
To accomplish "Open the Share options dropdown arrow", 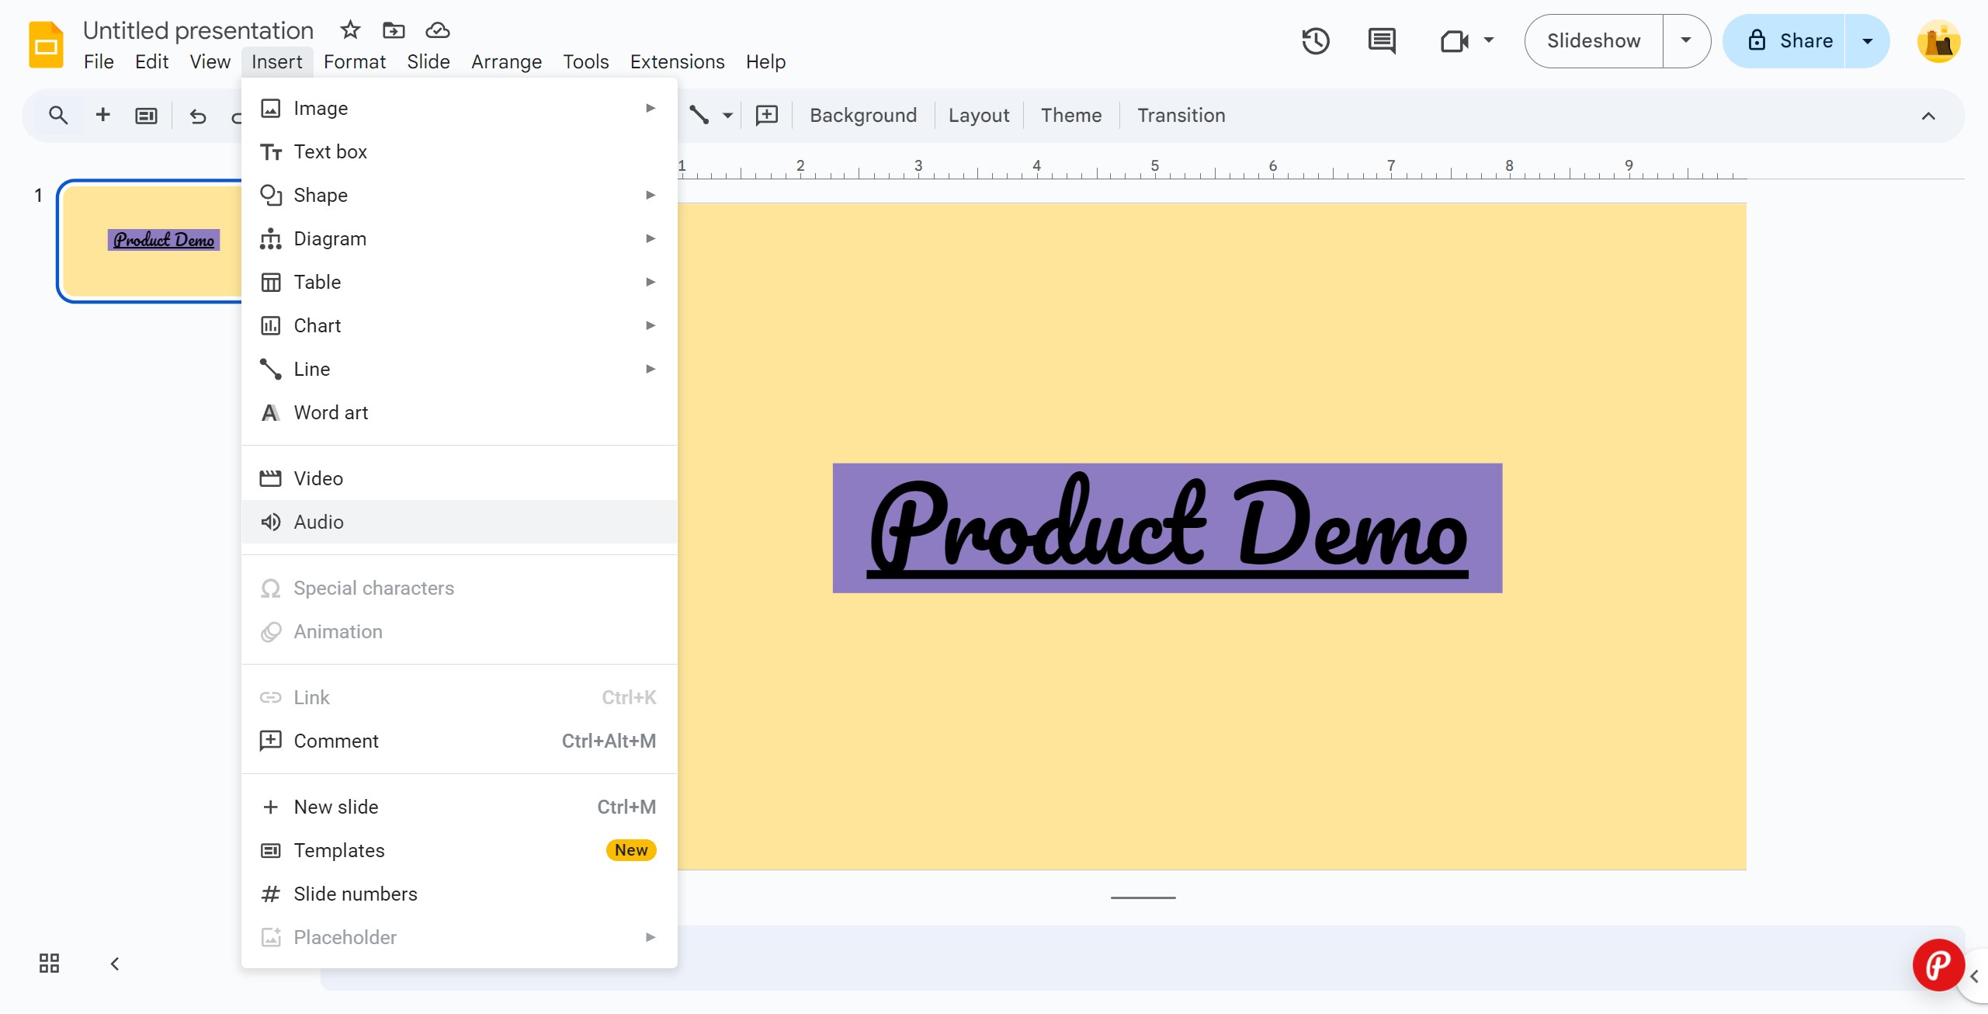I will point(1868,41).
